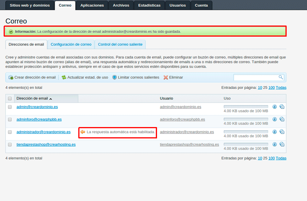307x201 pixels.
Task: Click into the search input field
Action: pos(256,77)
